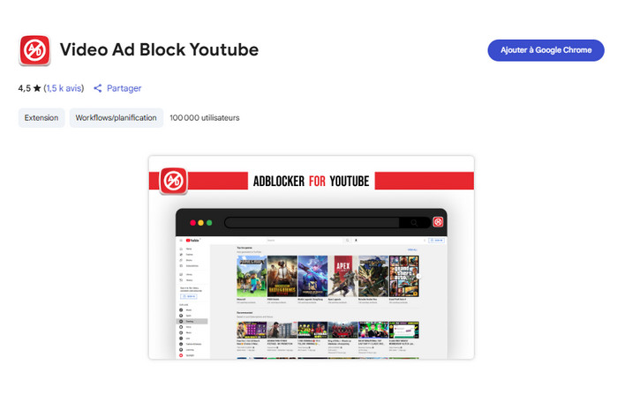Click the Video Ad Block Youtube page title
This screenshot has width=617, height=394.
(x=159, y=50)
